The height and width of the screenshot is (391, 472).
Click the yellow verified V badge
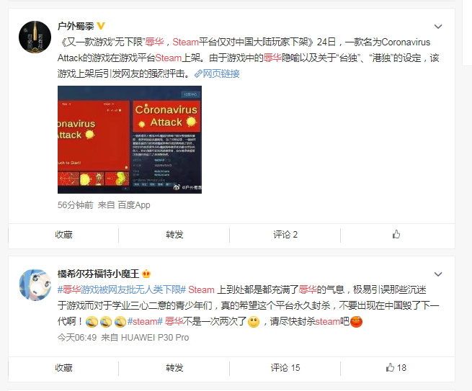pos(101,26)
